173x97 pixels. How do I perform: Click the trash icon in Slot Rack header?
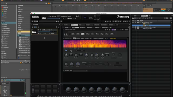point(56,27)
